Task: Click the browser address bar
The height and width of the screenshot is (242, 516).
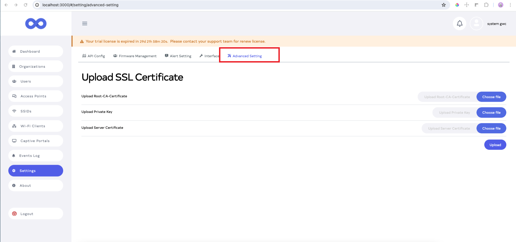Action: tap(215, 5)
